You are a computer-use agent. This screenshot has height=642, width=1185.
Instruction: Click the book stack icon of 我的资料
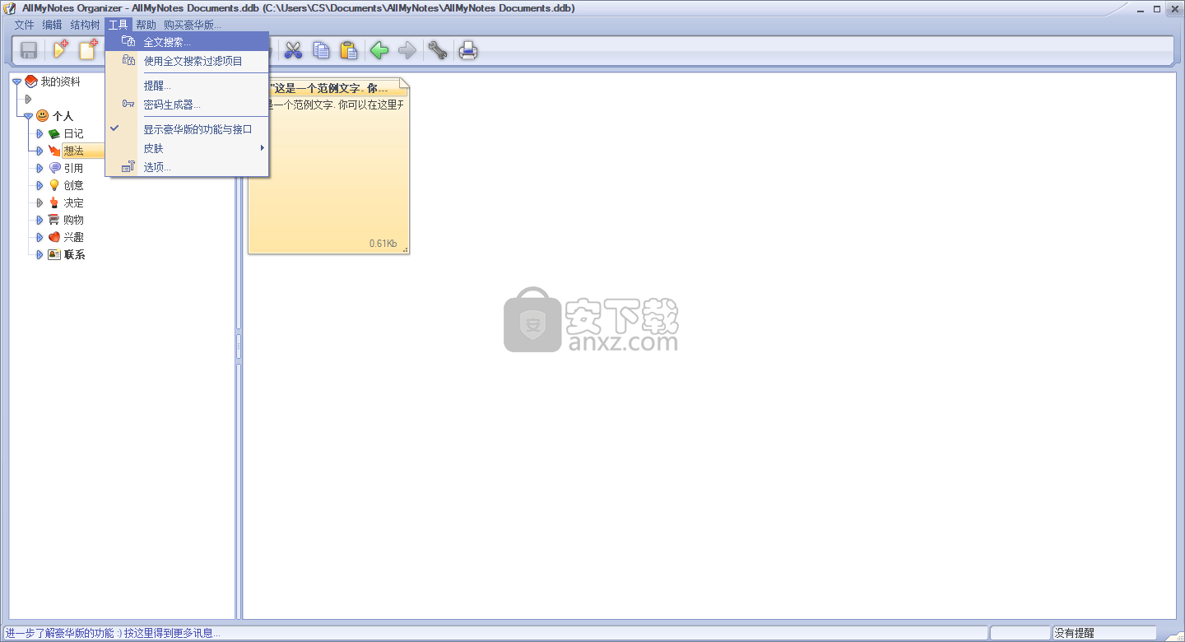click(31, 81)
